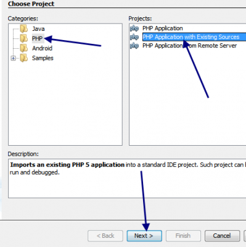246x247 pixels.
Task: Click the Java category folder icon
Action: pos(24,28)
